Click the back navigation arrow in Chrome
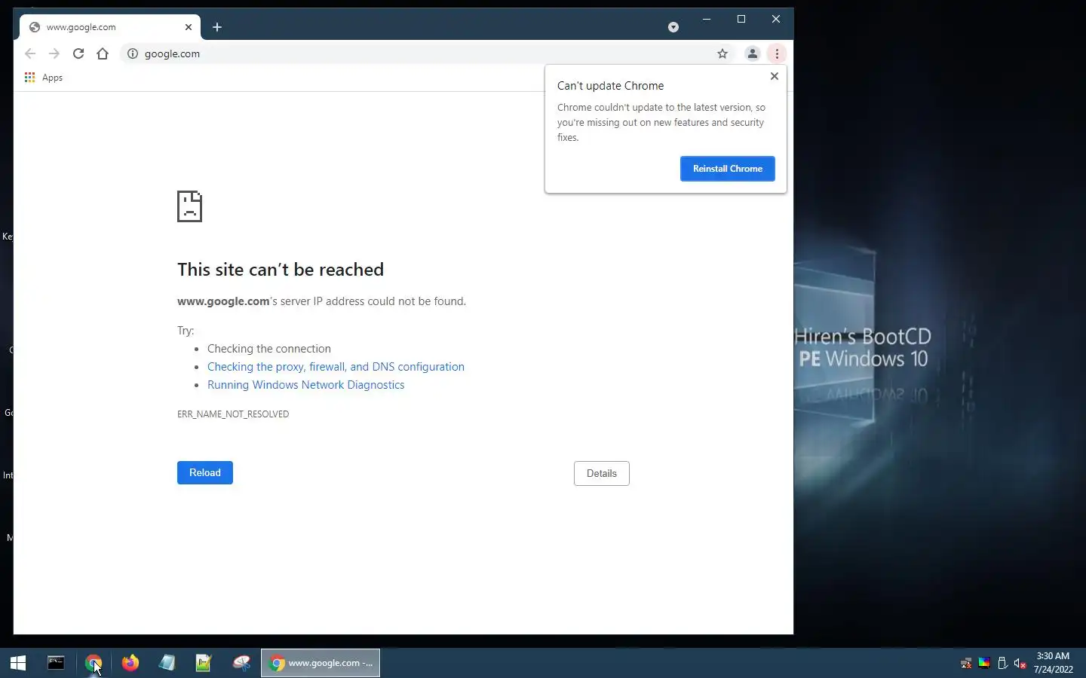This screenshot has width=1086, height=678. 30,53
